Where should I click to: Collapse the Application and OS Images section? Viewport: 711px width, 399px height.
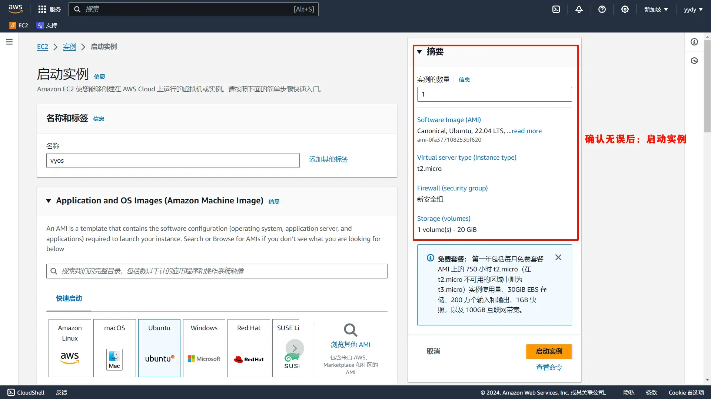[x=49, y=201]
